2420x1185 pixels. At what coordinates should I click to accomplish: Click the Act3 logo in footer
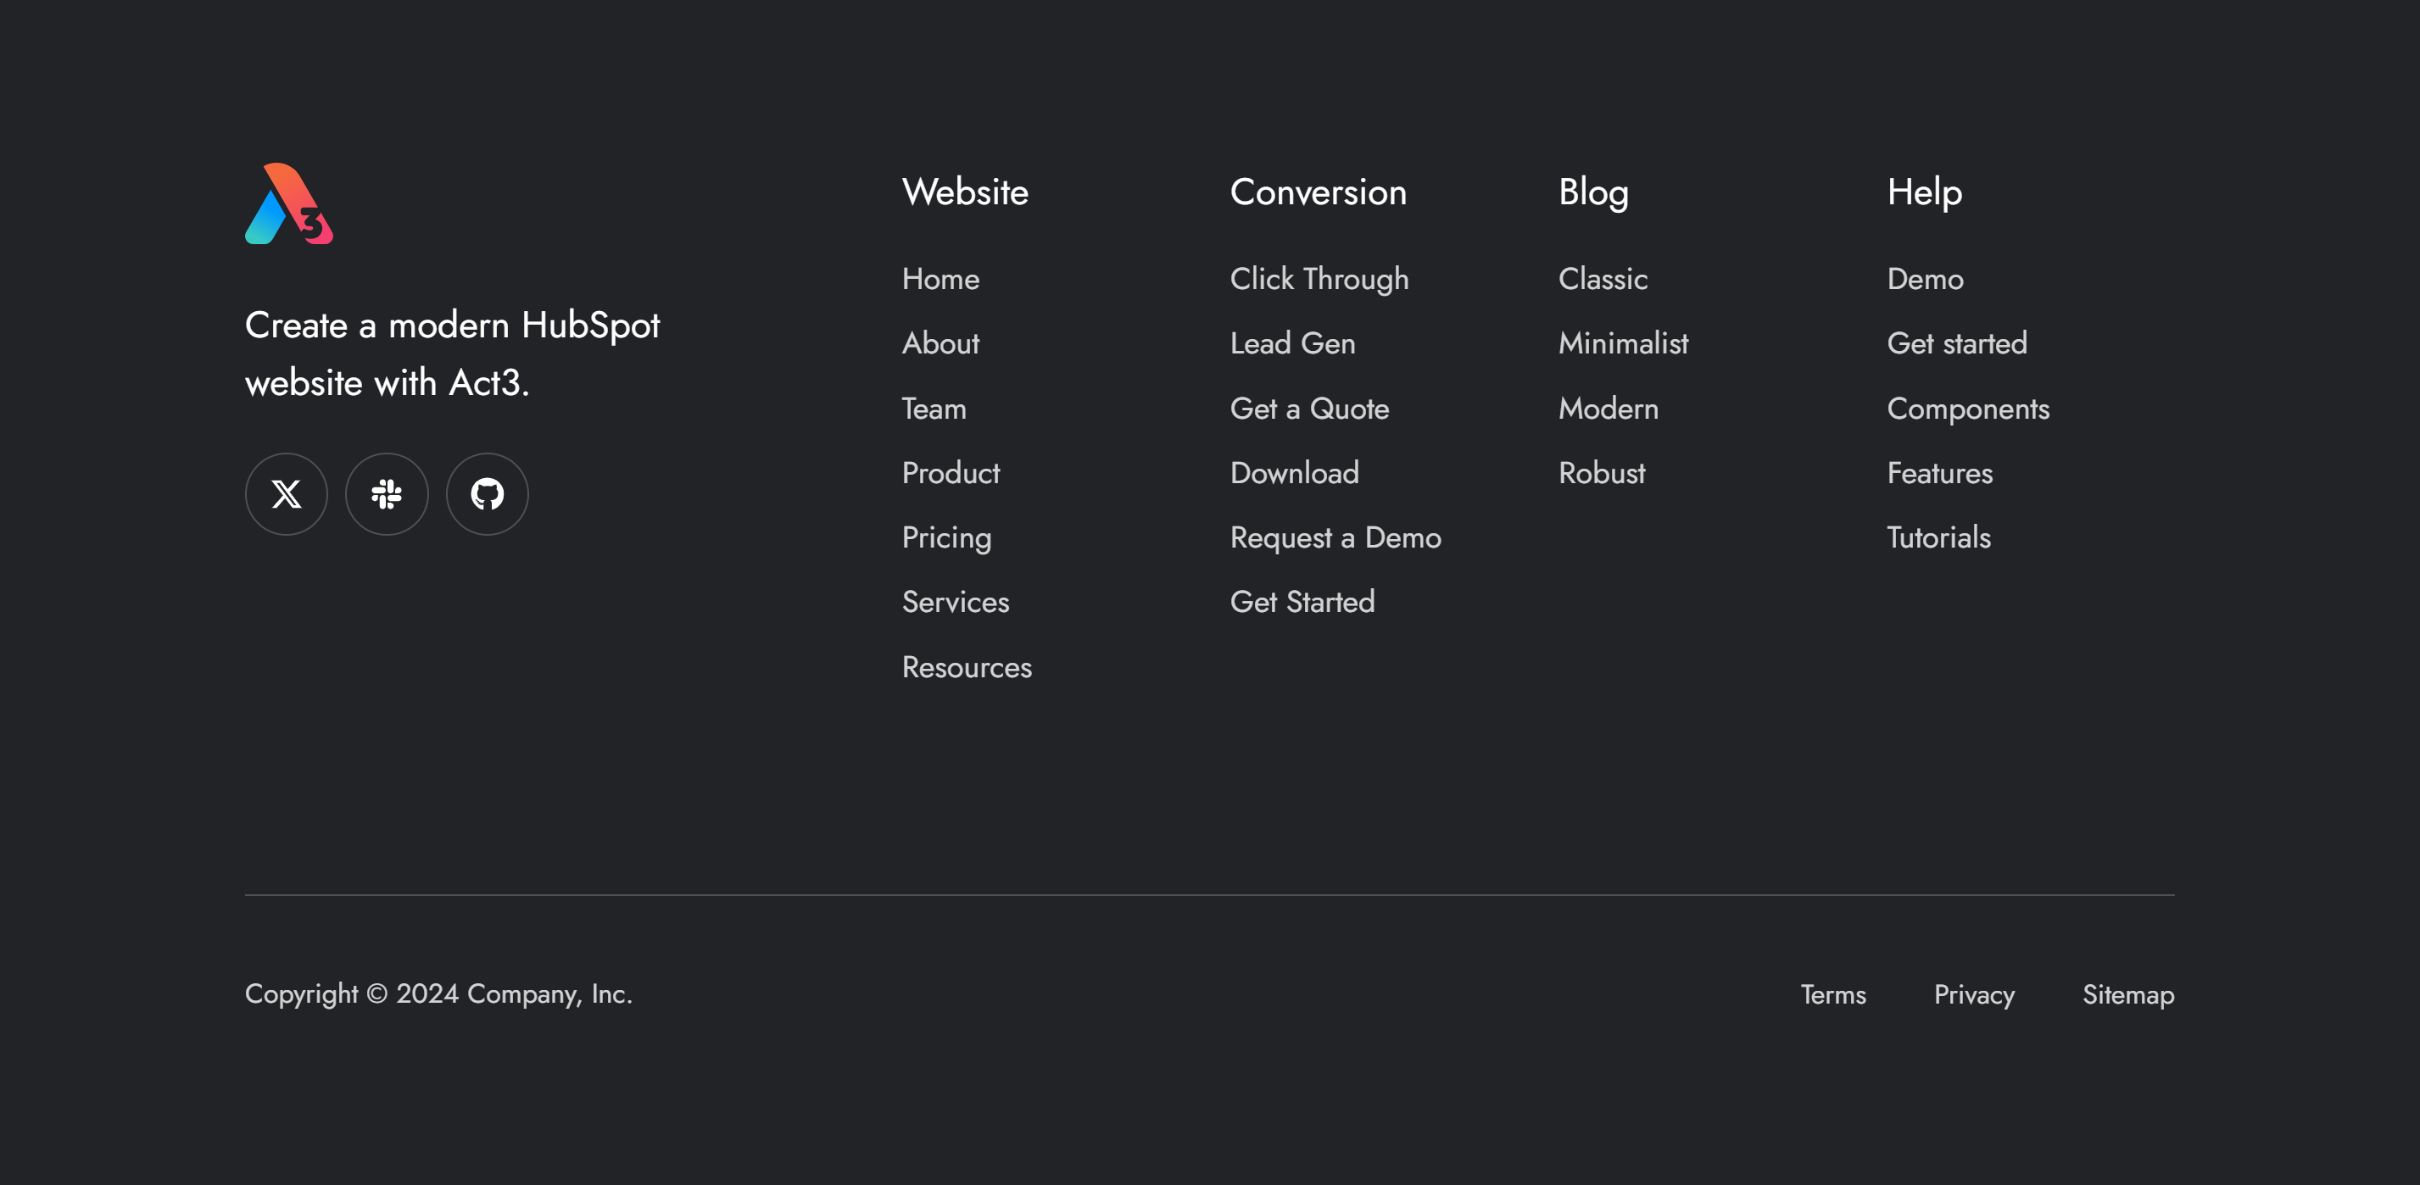(x=288, y=203)
